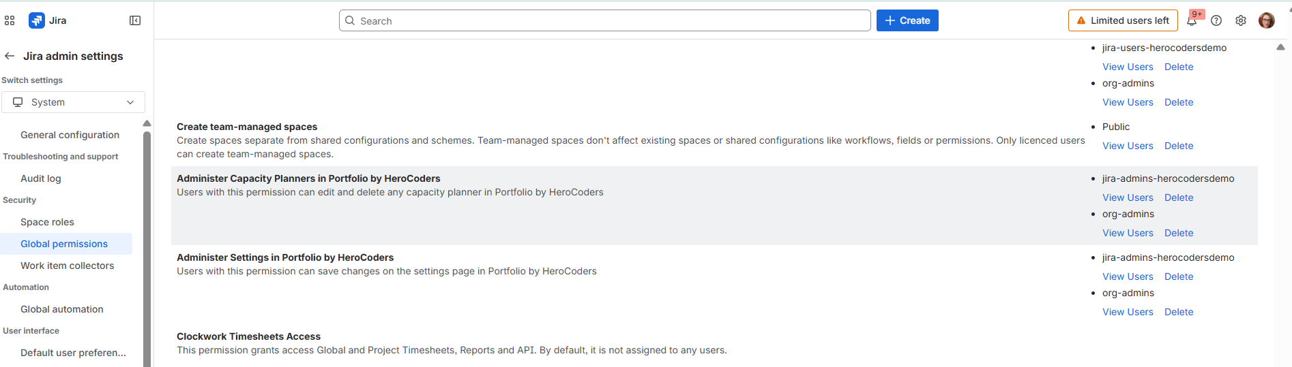Delete jira-admins-herocodersdemo under Administer Settings

coord(1179,276)
